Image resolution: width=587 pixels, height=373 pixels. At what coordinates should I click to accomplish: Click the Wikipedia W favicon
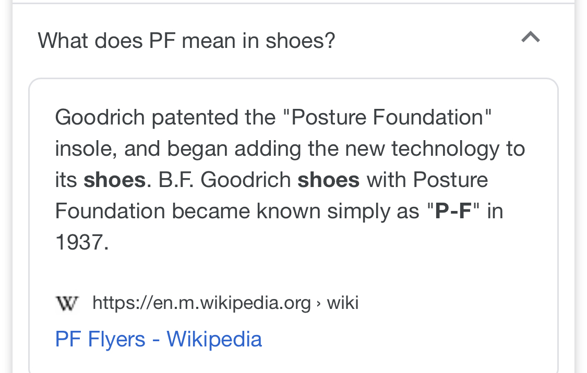(x=67, y=303)
